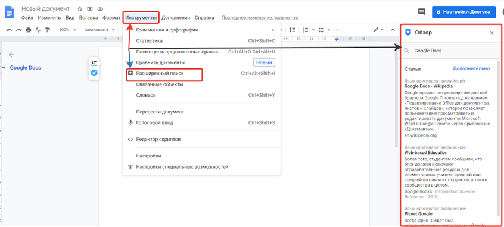Choose Перевести документ
Image resolution: width=504 pixels, height=227 pixels.
click(x=201, y=112)
